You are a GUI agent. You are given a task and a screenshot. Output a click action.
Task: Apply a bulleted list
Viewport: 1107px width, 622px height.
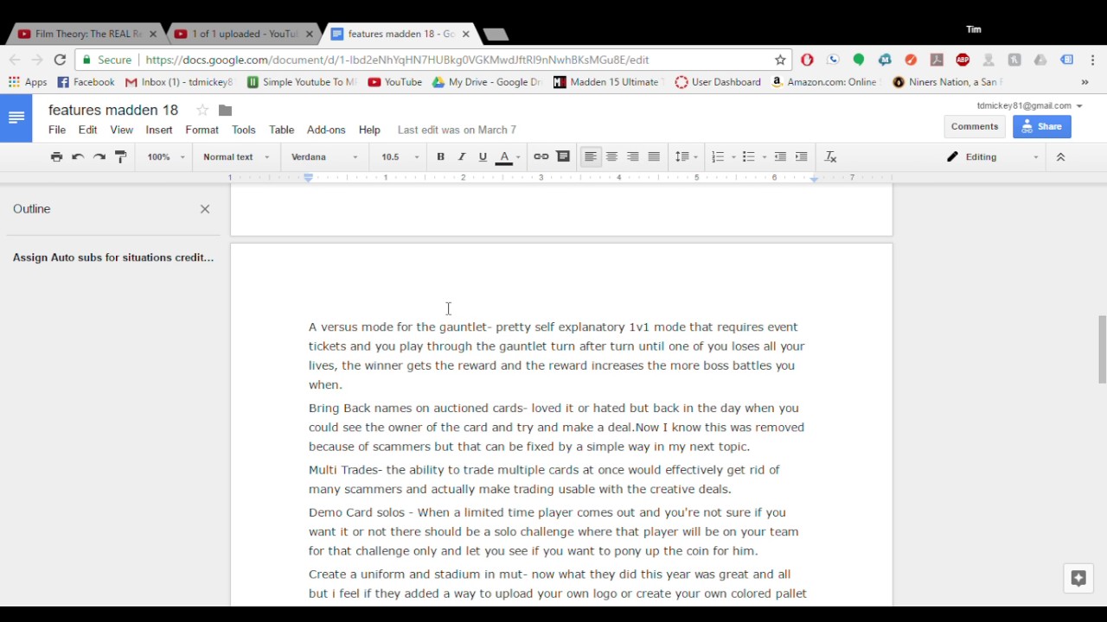749,156
